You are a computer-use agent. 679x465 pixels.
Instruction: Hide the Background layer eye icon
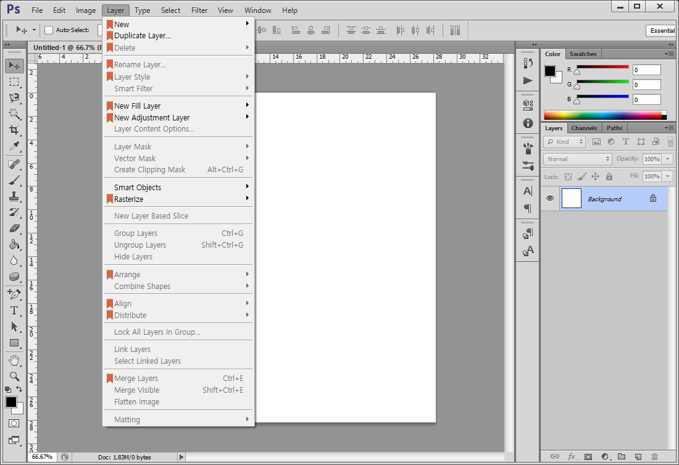tap(550, 198)
